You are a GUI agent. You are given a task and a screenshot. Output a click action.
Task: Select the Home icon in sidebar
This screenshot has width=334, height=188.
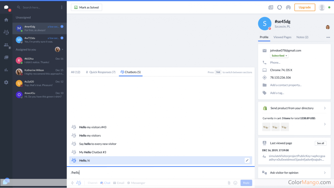(x=6, y=20)
